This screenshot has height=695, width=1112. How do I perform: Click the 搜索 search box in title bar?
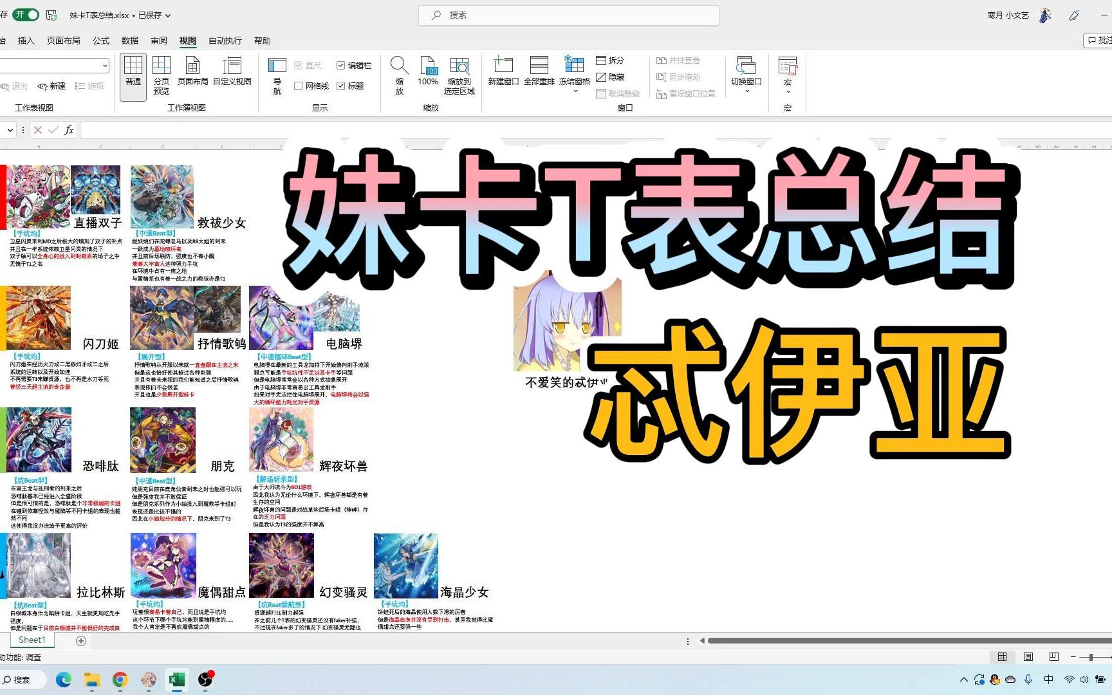569,15
